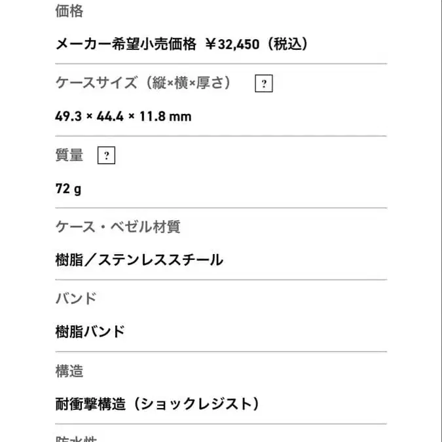The height and width of the screenshot is (442, 442).
Task: Select the バンド section heading
Action: click(x=77, y=299)
